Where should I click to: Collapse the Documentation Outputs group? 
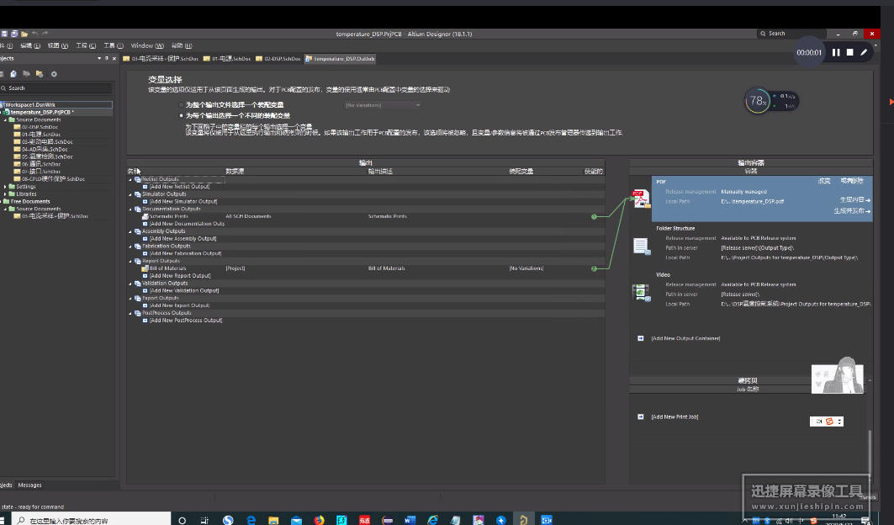tap(130, 209)
